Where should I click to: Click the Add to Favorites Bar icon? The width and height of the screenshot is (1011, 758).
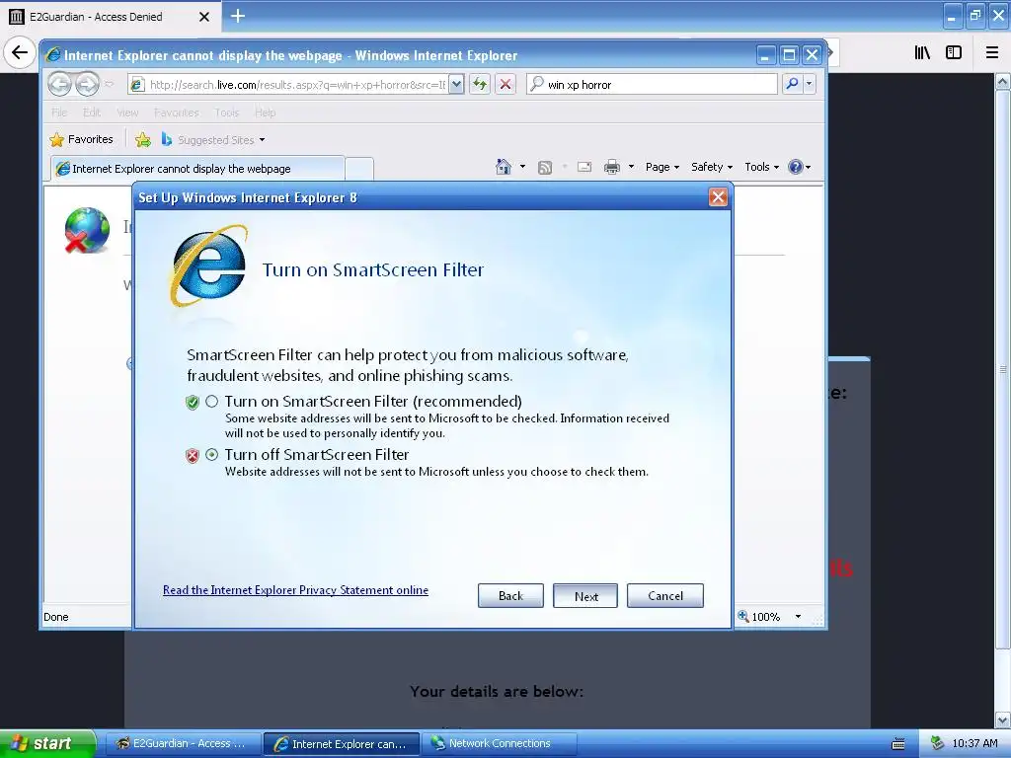tap(143, 139)
